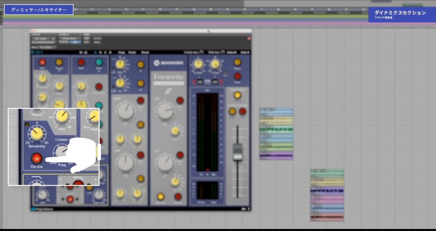Toggle the Stereo Mode button above the fader
Screen dimensions: 436x231
point(237,95)
